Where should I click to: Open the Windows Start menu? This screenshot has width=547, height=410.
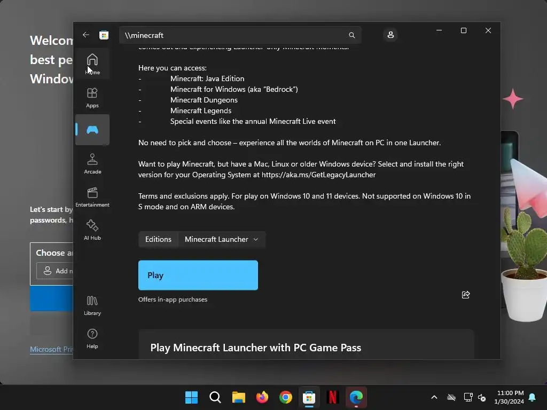[191, 397]
